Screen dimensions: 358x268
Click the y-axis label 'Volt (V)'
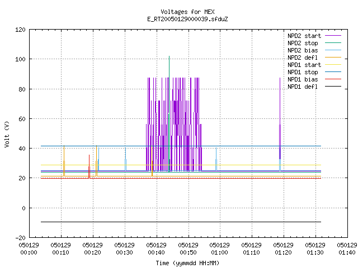tap(7, 134)
